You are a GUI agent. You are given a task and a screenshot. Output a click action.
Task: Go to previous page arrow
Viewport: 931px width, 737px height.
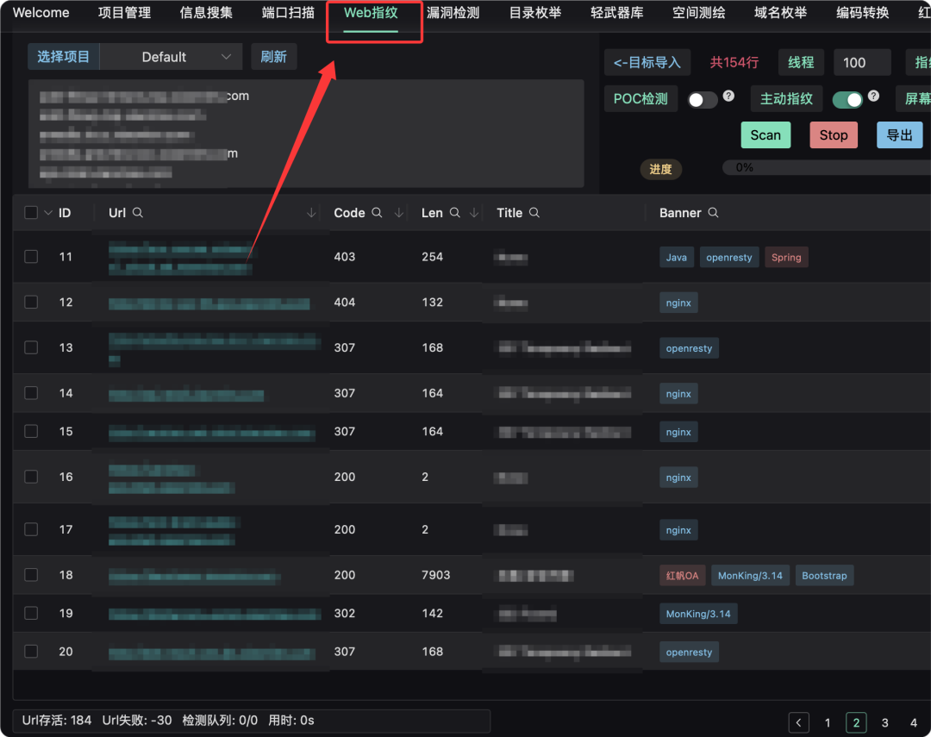click(798, 722)
